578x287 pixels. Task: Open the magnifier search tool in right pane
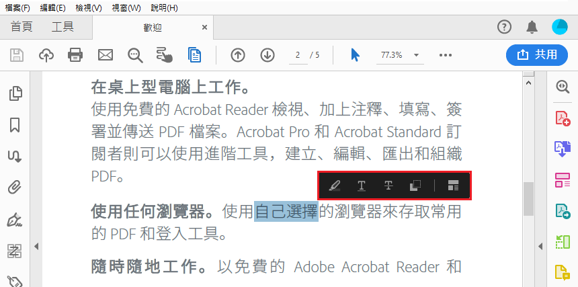(563, 87)
